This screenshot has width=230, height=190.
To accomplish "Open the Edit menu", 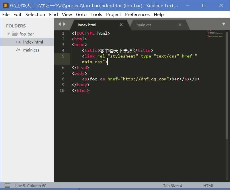I will pyautogui.click(x=17, y=15).
